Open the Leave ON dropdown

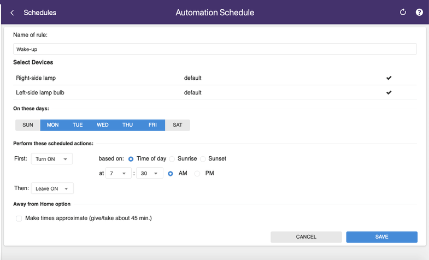coord(52,188)
